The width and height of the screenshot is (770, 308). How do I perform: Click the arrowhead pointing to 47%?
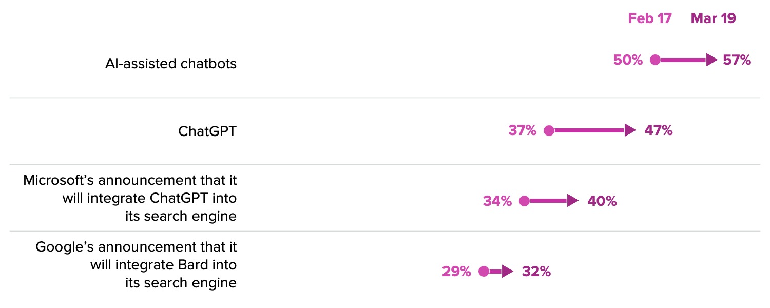coord(631,130)
